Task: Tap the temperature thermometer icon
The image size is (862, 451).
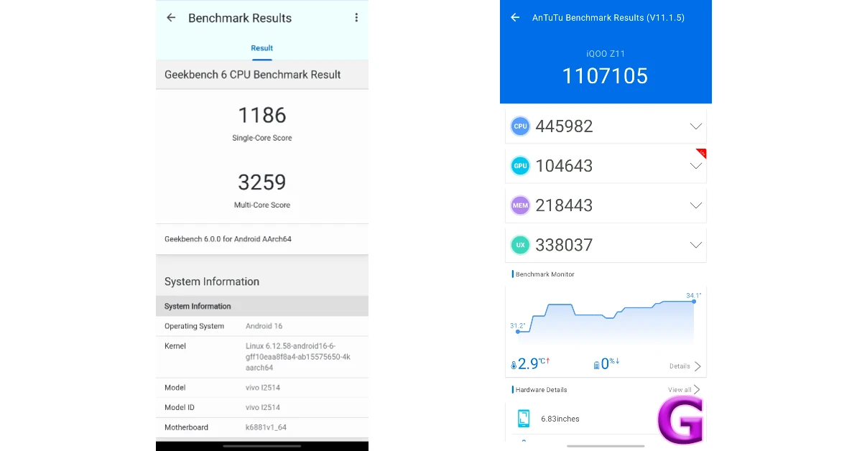Action: (514, 365)
